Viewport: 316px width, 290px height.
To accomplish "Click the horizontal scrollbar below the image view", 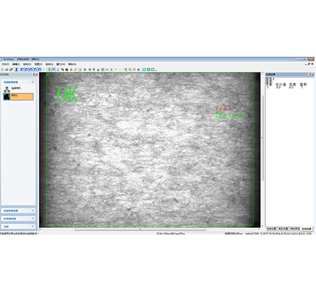I will (x=140, y=229).
